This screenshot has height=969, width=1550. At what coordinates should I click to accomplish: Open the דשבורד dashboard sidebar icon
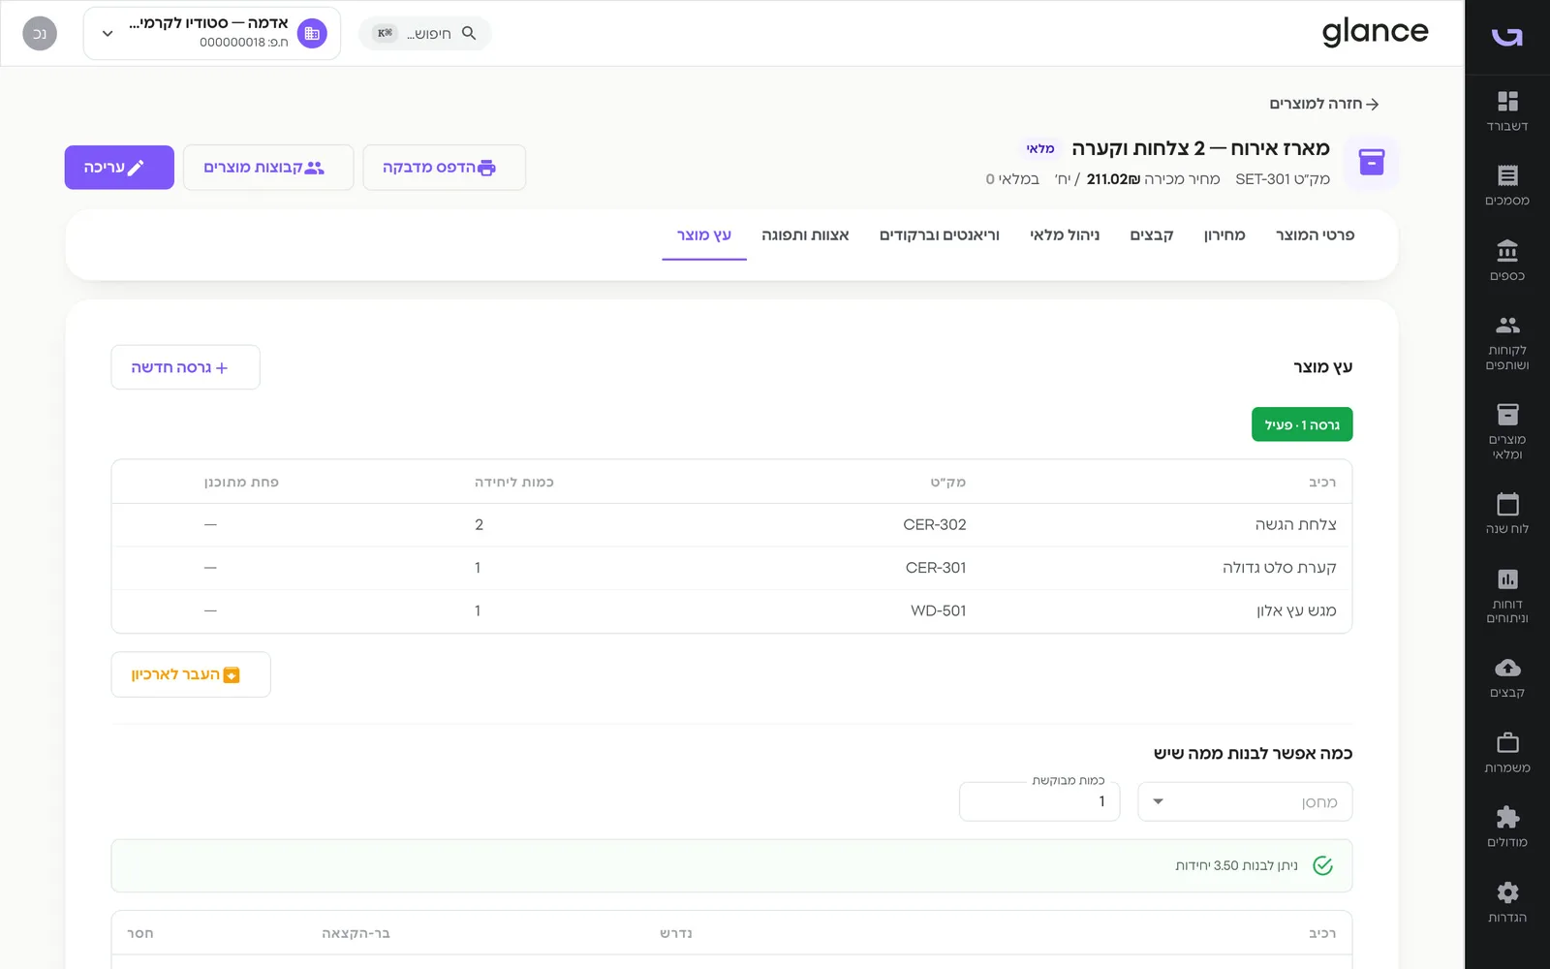(1507, 111)
